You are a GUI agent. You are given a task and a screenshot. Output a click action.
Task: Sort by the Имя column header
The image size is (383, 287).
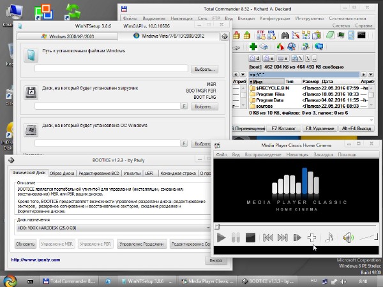(267, 82)
